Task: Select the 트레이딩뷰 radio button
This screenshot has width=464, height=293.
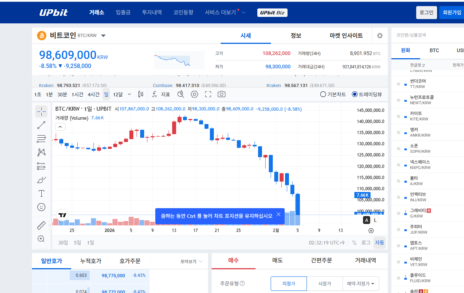Action: point(355,94)
